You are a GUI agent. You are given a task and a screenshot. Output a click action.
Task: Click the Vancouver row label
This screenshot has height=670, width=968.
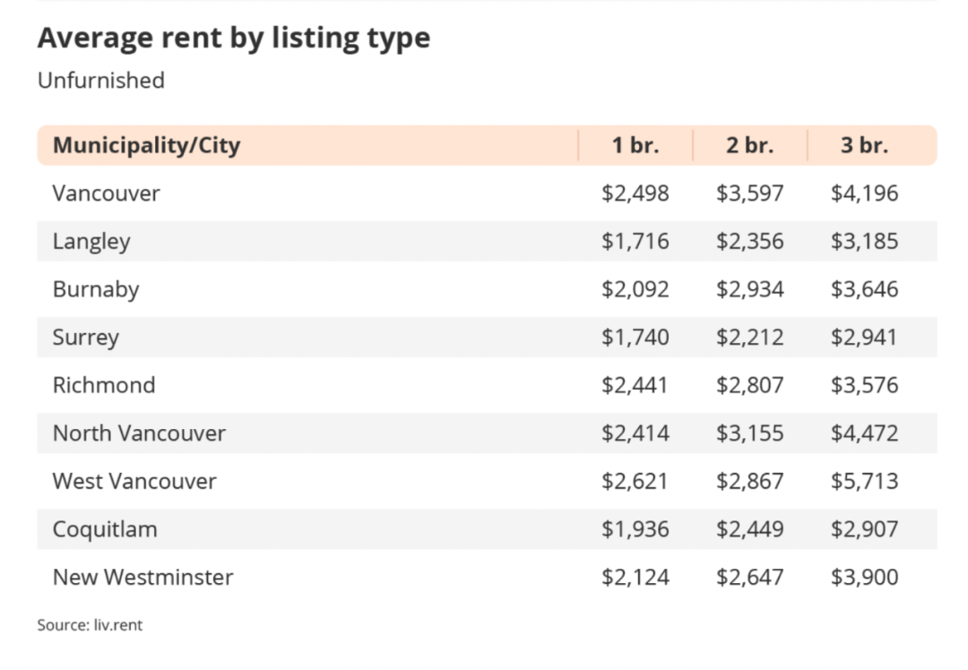(106, 193)
